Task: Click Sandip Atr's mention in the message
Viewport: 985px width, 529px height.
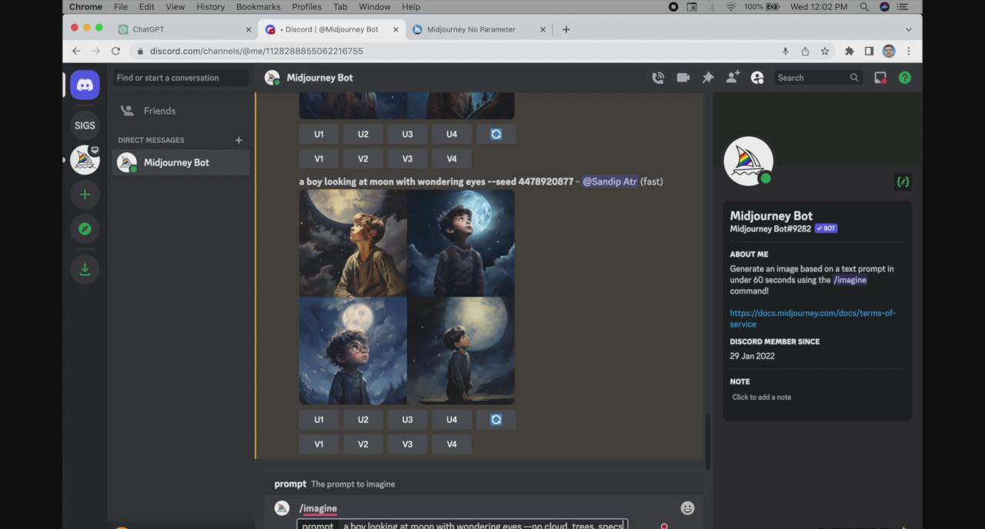Action: tap(610, 181)
